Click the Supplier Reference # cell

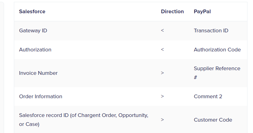217,73
